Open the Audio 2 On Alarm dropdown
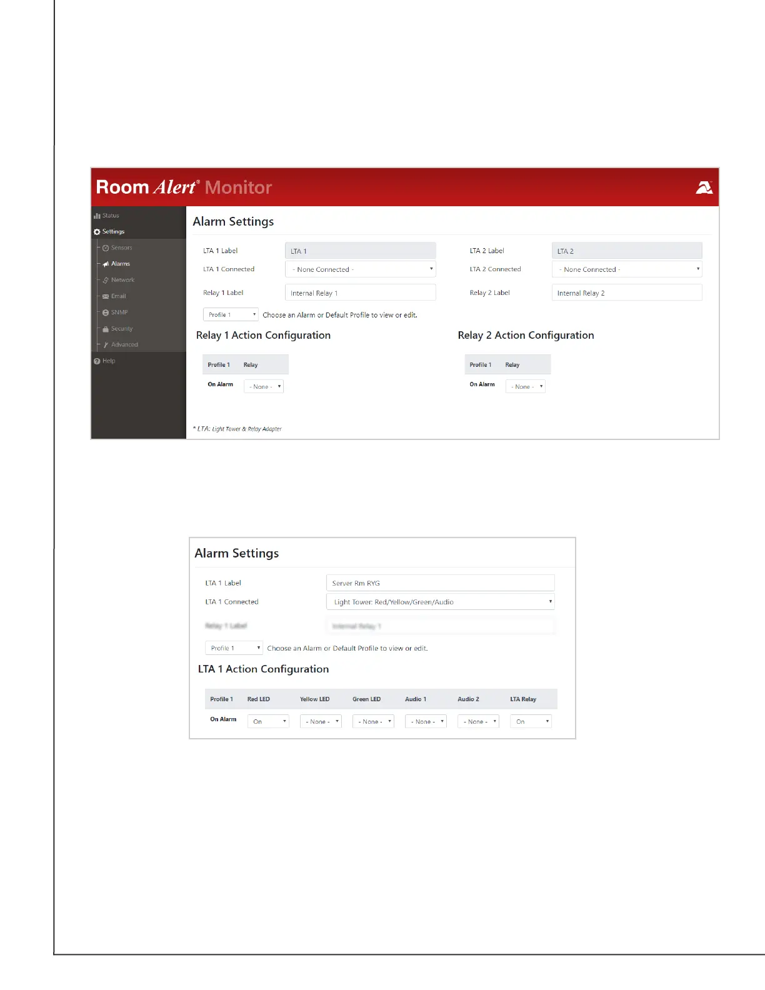 click(x=478, y=721)
